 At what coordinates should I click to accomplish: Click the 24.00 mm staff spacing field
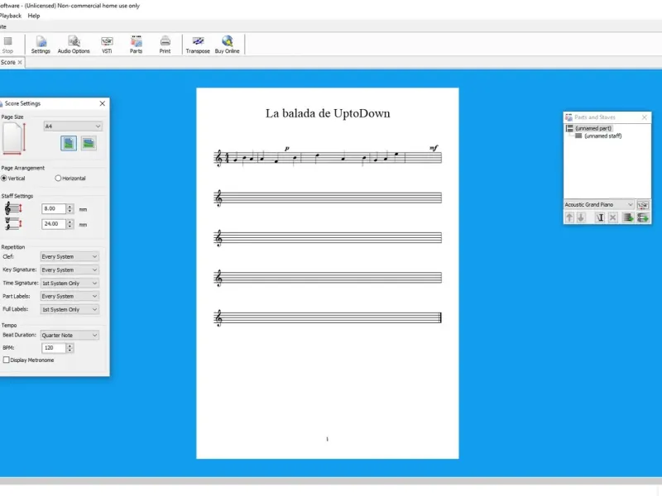(54, 224)
